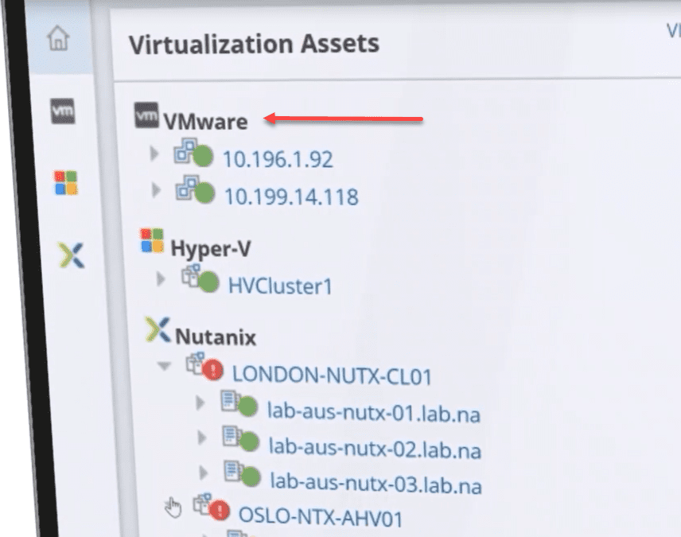Viewport: 681px width, 537px height.
Task: Click the Hyper-V section heading
Action: (211, 248)
